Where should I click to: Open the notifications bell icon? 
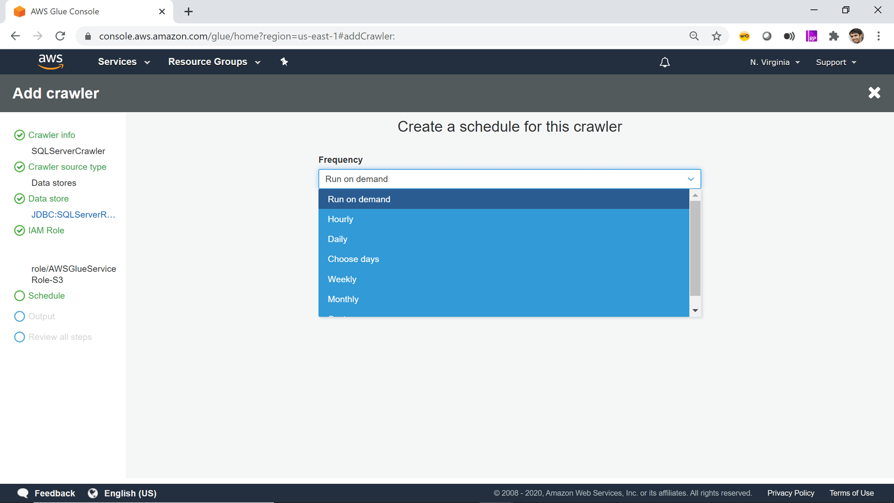click(x=665, y=62)
